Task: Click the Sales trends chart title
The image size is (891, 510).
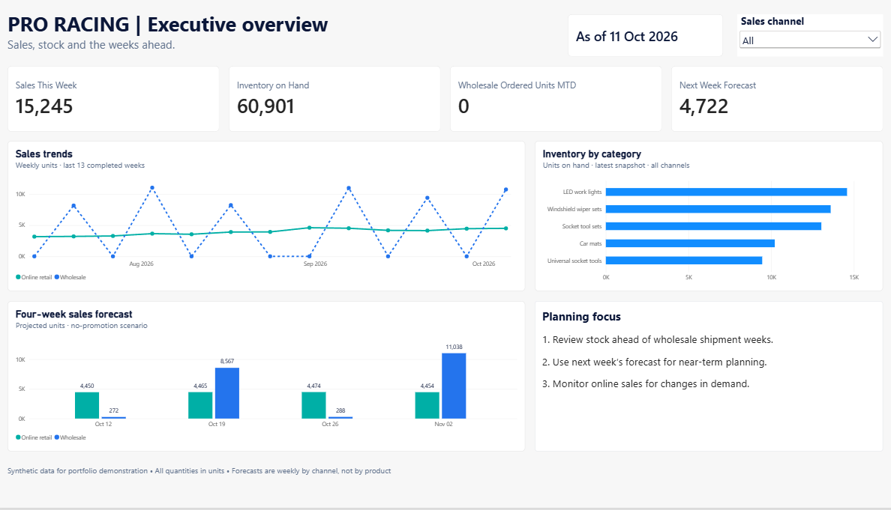Action: (x=43, y=154)
